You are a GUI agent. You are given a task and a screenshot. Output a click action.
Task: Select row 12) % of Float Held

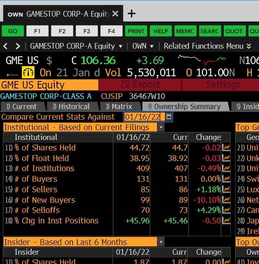tap(117, 158)
